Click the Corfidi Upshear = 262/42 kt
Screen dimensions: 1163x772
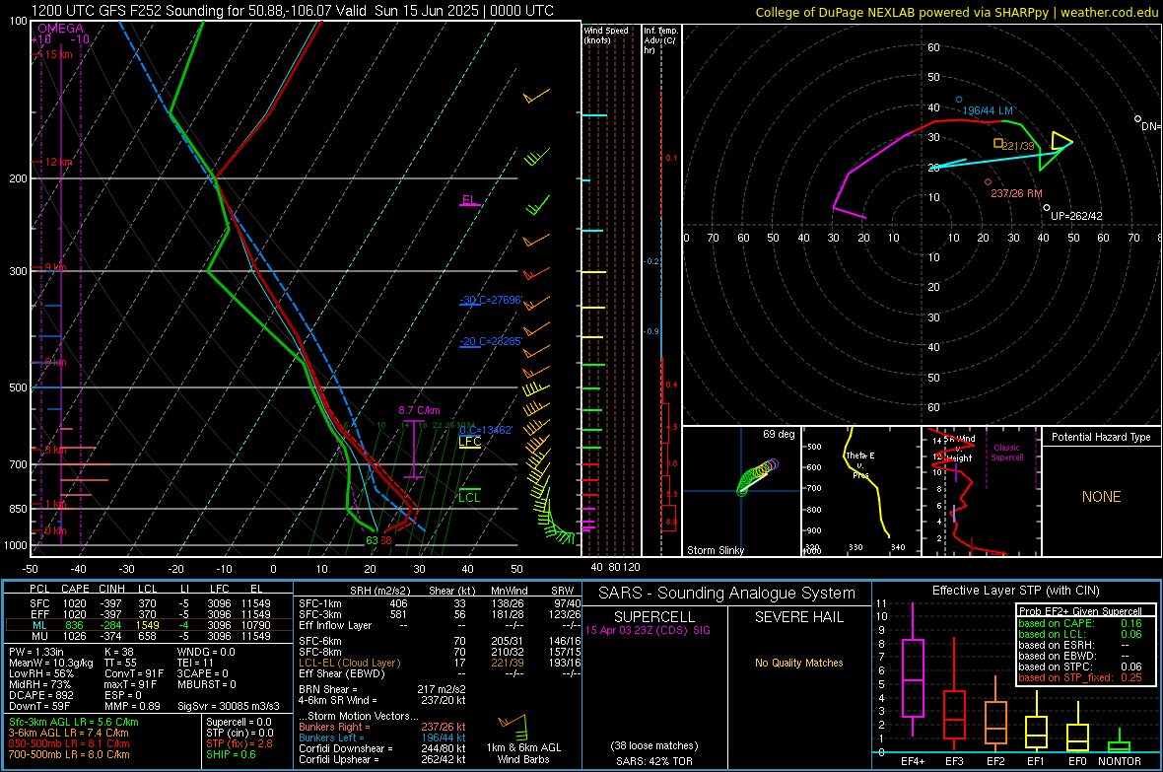click(382, 759)
